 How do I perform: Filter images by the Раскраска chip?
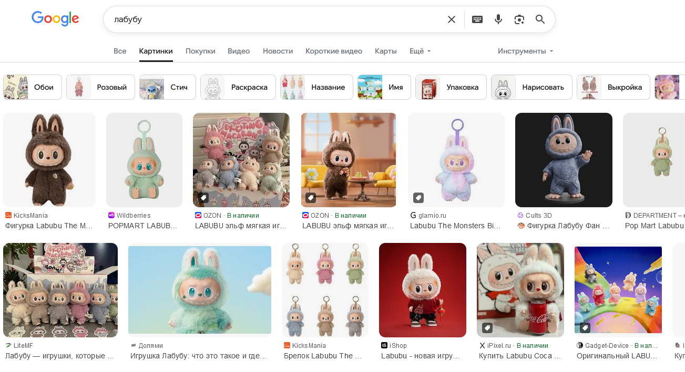[238, 87]
